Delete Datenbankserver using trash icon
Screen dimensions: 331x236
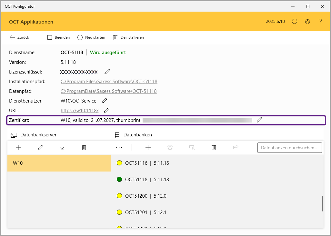(84, 147)
